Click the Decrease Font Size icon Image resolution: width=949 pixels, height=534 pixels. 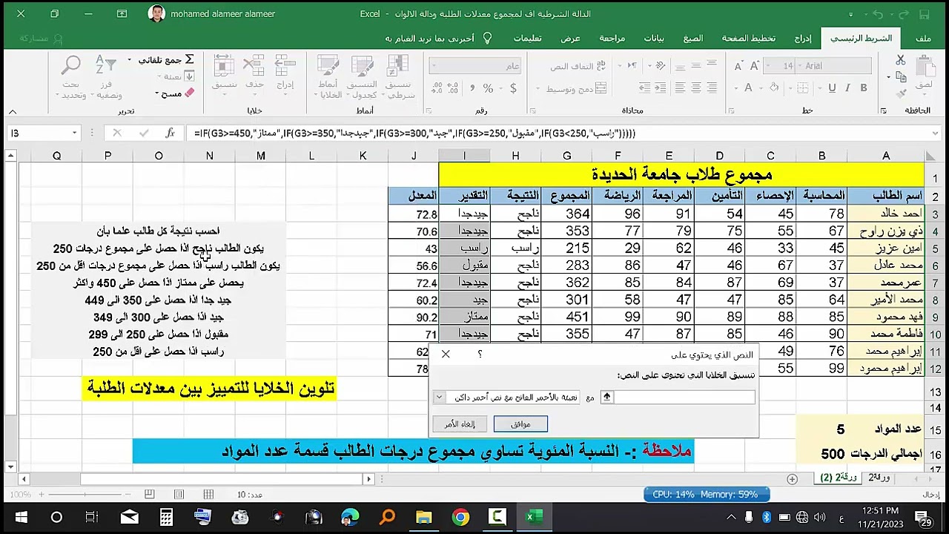738,66
